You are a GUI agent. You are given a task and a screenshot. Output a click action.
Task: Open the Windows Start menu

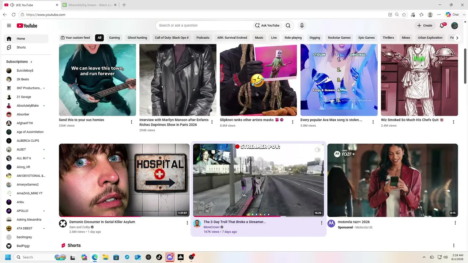point(8,257)
